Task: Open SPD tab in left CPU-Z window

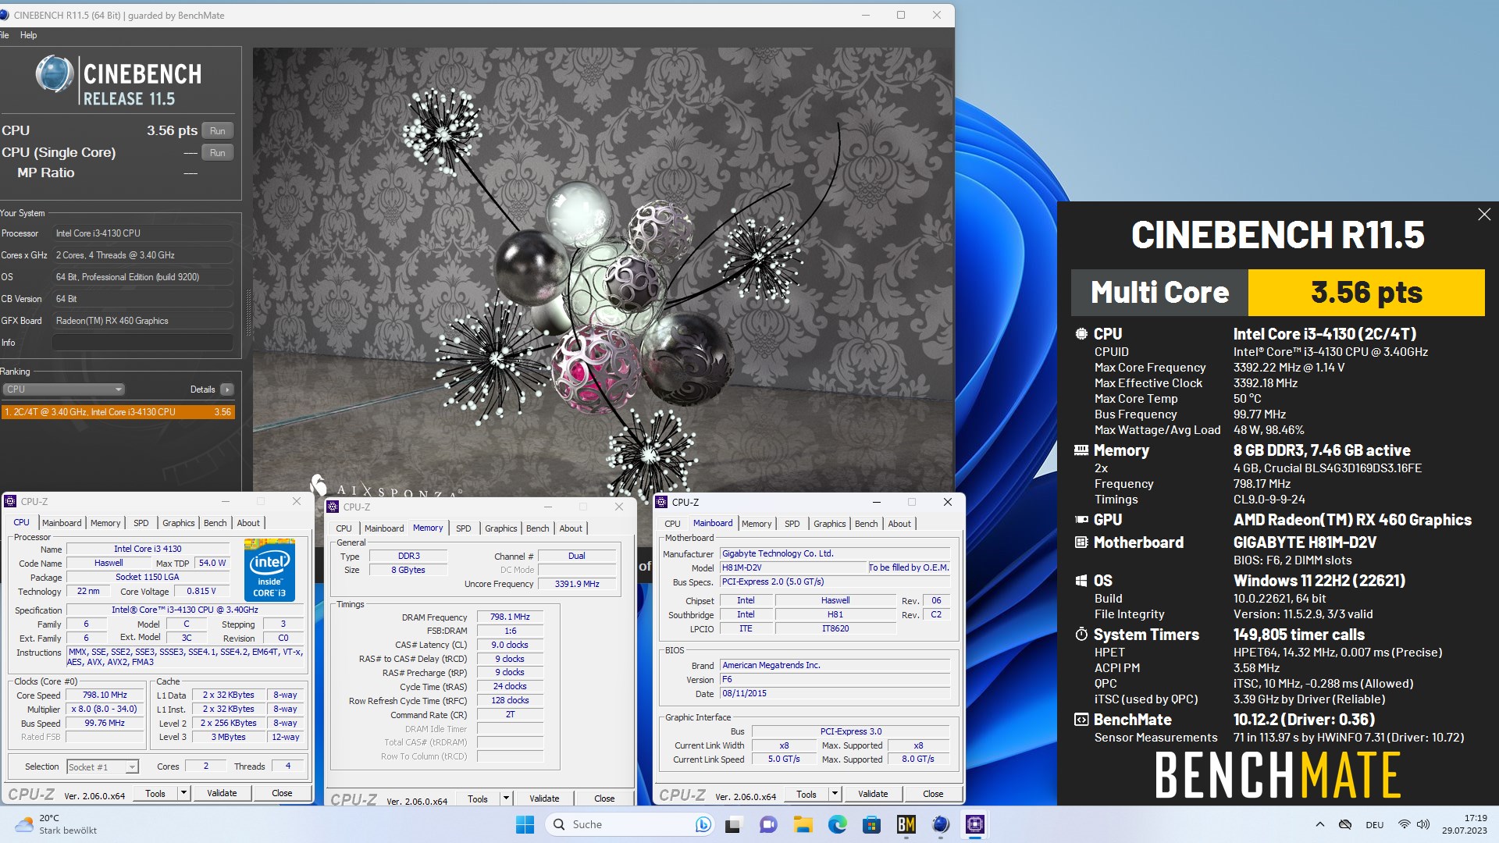Action: click(141, 523)
